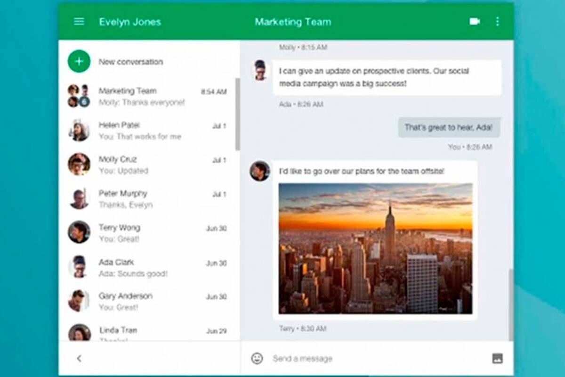Screen dimensions: 565x377
Task: Click Molly Cruz's avatar
Action: [79, 164]
